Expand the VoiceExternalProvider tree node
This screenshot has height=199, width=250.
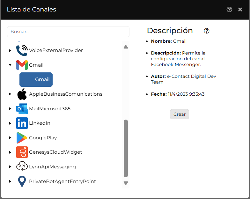pyautogui.click(x=10, y=50)
